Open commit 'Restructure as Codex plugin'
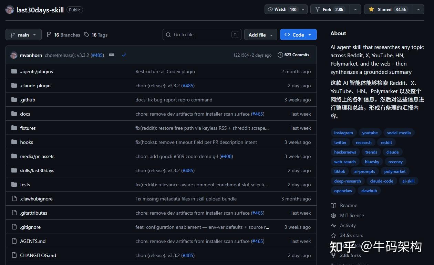 pyautogui.click(x=165, y=71)
